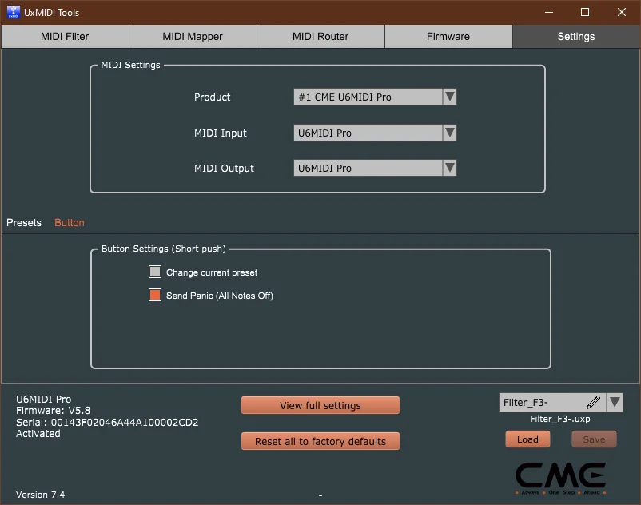
Task: Click Reset all to factory defaults
Action: (320, 441)
